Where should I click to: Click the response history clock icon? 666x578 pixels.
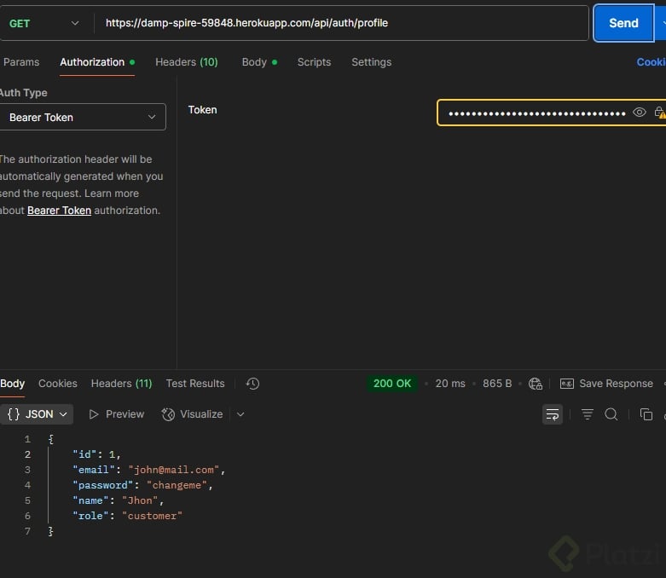click(252, 384)
